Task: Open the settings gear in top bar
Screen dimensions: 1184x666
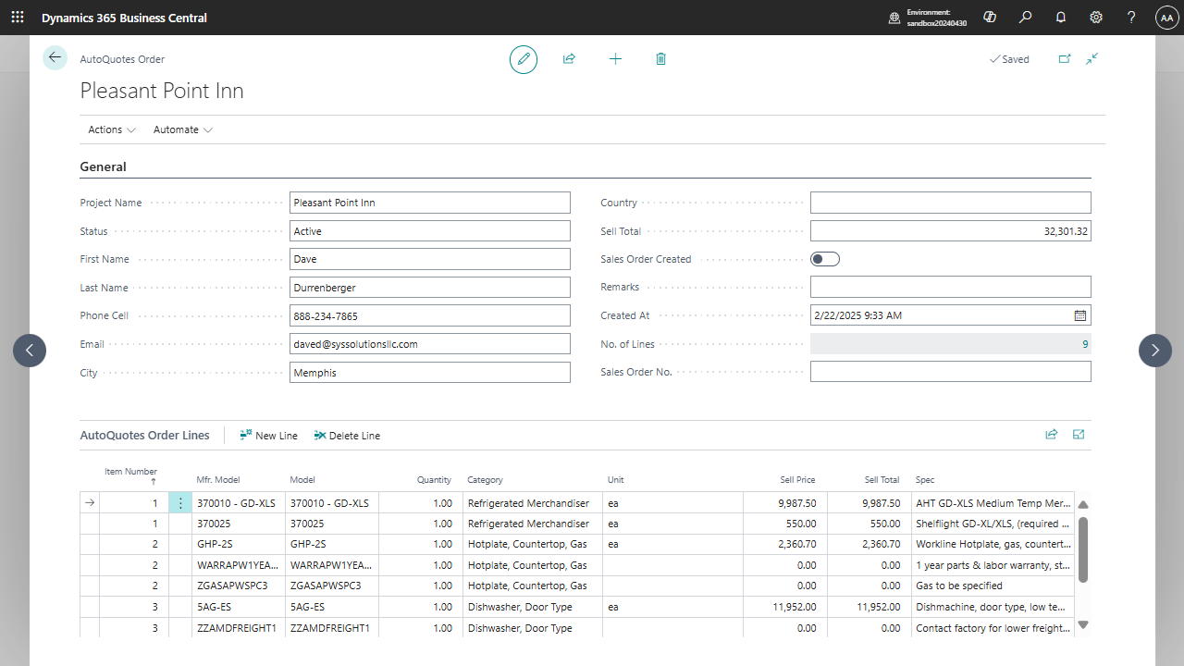Action: pos(1096,18)
